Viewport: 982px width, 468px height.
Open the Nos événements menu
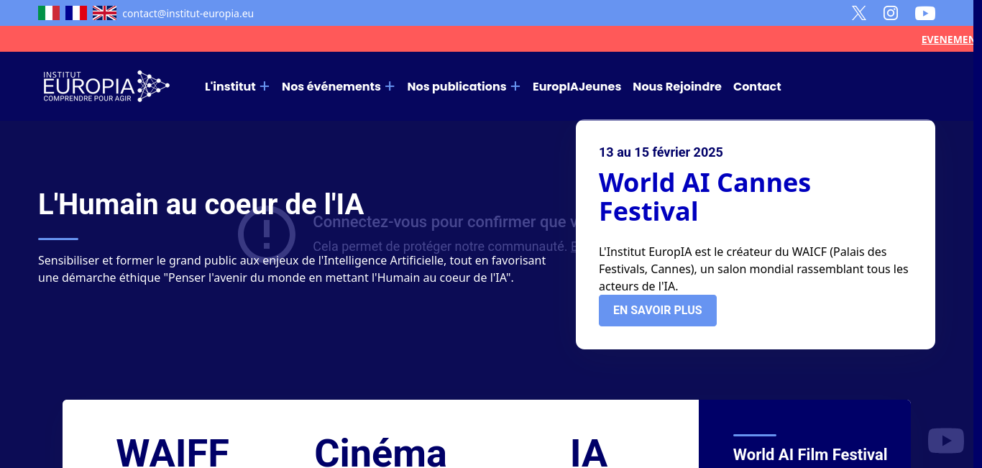331,86
